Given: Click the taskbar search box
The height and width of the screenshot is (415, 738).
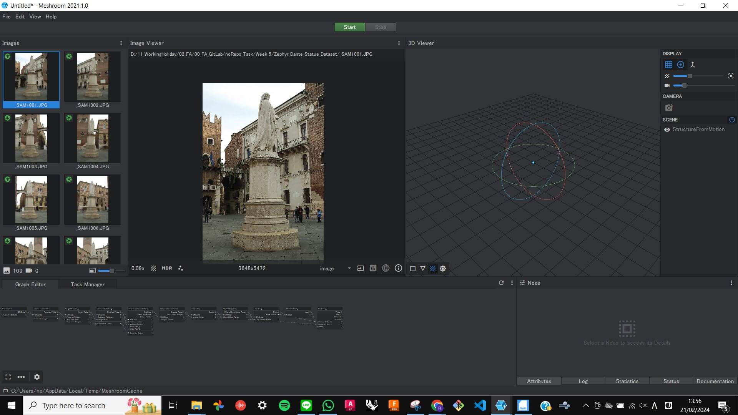Looking at the screenshot, I should [92, 405].
